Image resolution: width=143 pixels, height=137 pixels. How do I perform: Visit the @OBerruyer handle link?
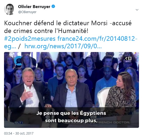pyautogui.click(x=27, y=12)
